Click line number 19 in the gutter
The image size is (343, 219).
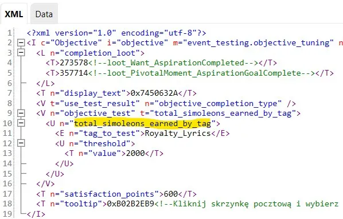[x=7, y=214]
